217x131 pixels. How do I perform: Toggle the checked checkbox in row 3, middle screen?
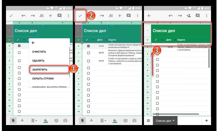(x=88, y=46)
